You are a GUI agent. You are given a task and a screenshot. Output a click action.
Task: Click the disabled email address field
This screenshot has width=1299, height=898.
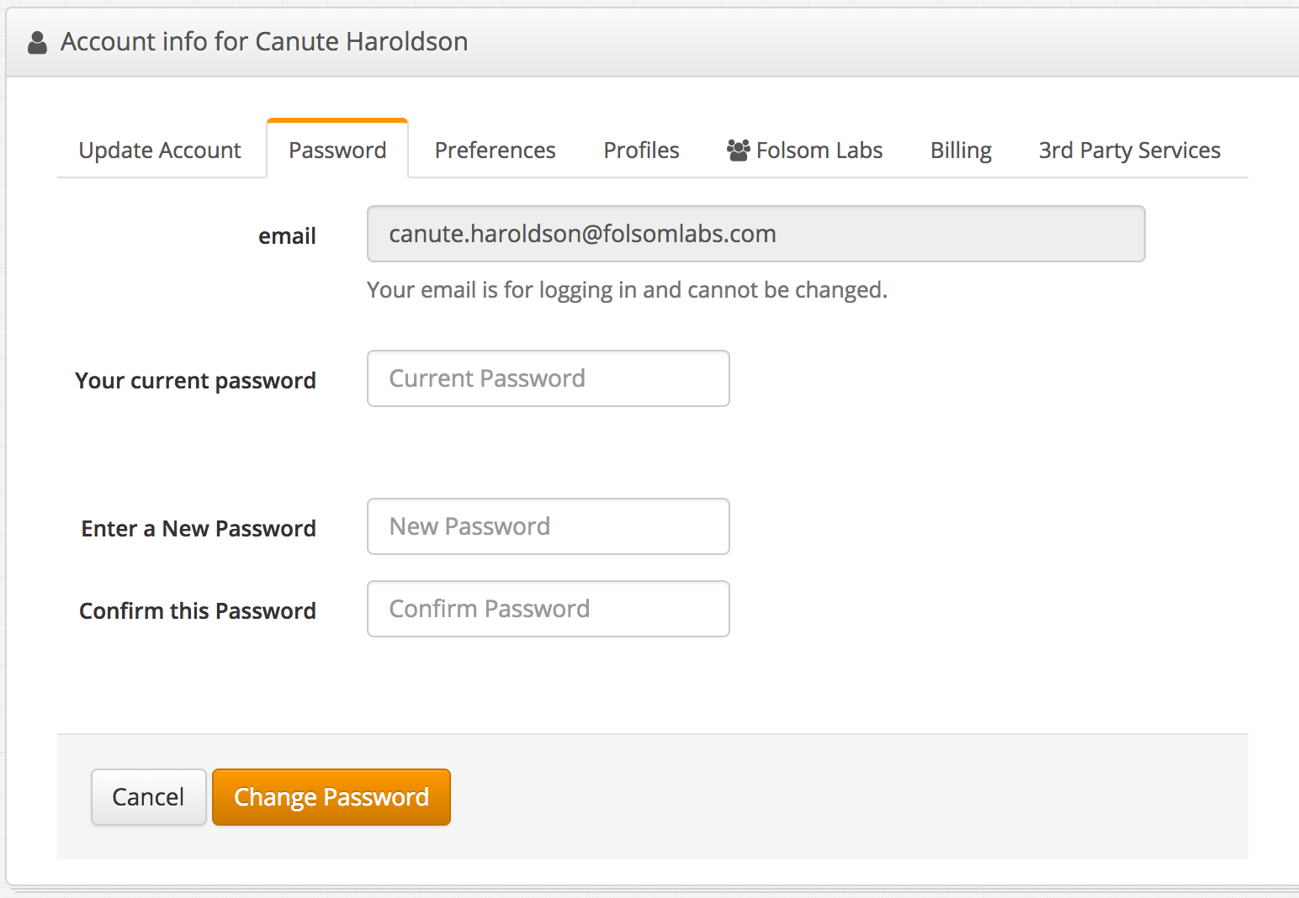pos(756,234)
